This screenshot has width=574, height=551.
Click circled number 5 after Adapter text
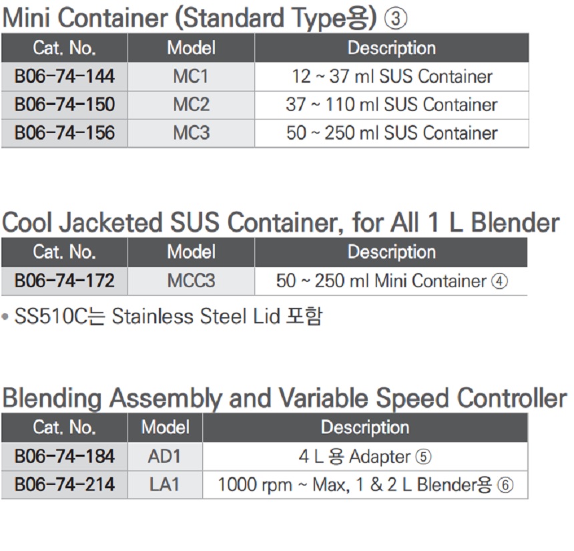(x=423, y=457)
